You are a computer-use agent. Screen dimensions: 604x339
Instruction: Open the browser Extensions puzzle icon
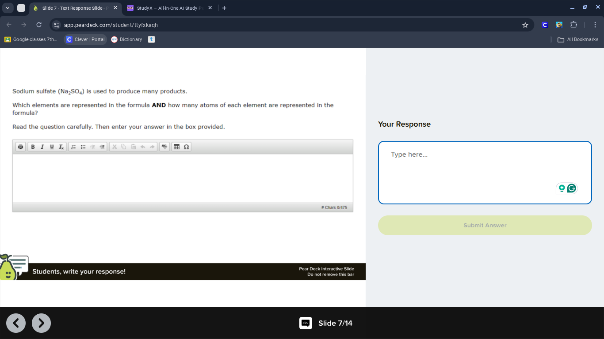(573, 25)
